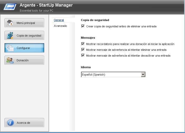Click the Copia de seguridad section heading

[95, 20]
